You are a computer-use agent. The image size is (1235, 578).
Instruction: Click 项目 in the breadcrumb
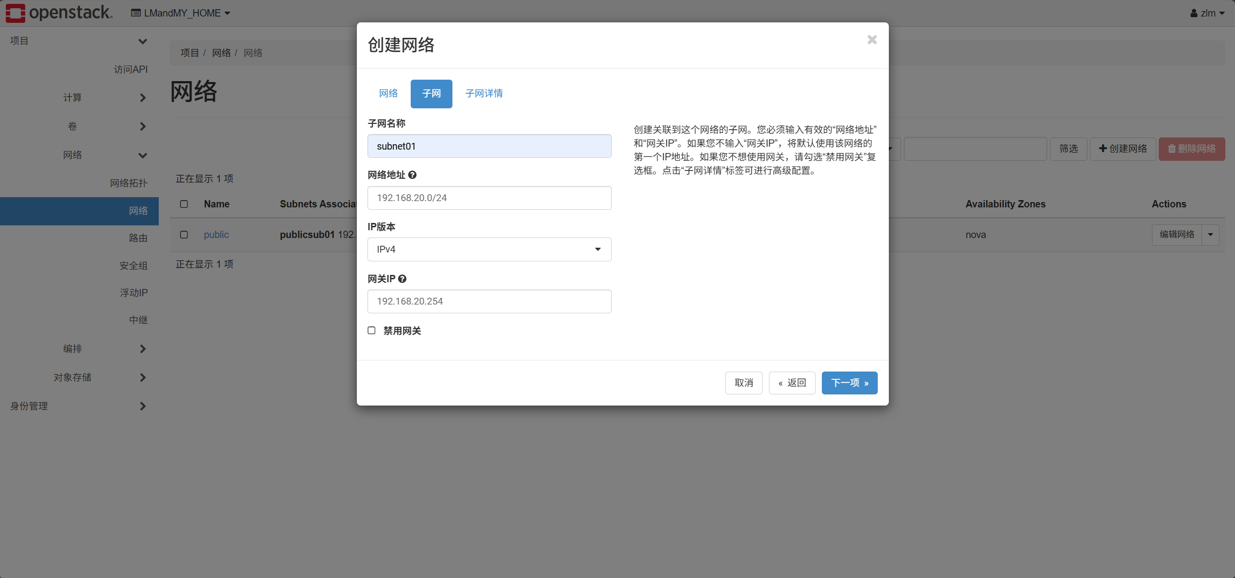coord(190,53)
